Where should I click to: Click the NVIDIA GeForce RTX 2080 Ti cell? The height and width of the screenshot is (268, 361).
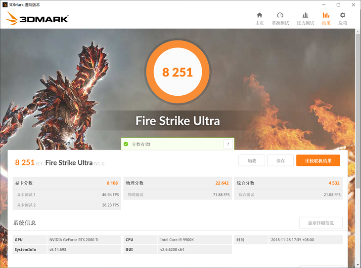click(x=84, y=239)
